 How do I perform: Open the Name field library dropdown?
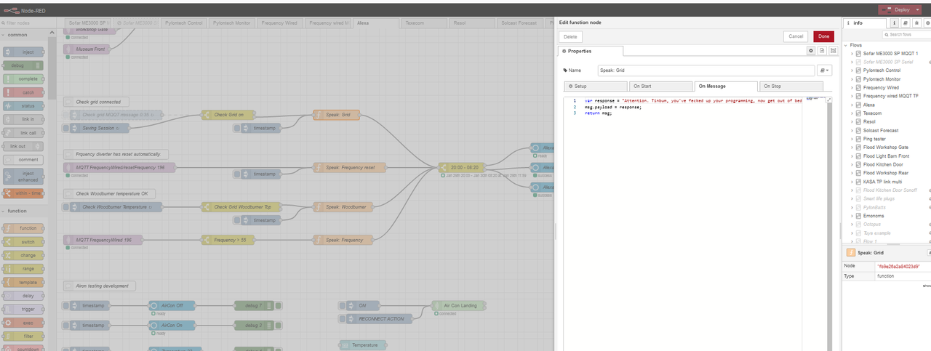click(824, 70)
